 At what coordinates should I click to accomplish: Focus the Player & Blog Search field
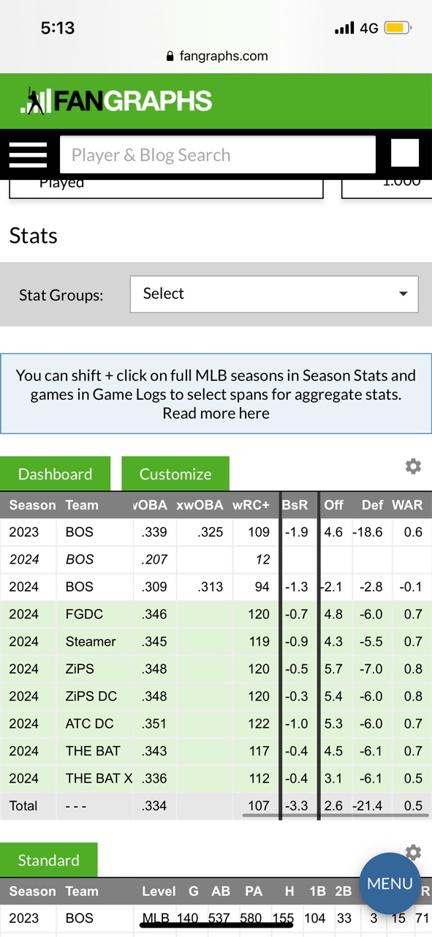218,154
